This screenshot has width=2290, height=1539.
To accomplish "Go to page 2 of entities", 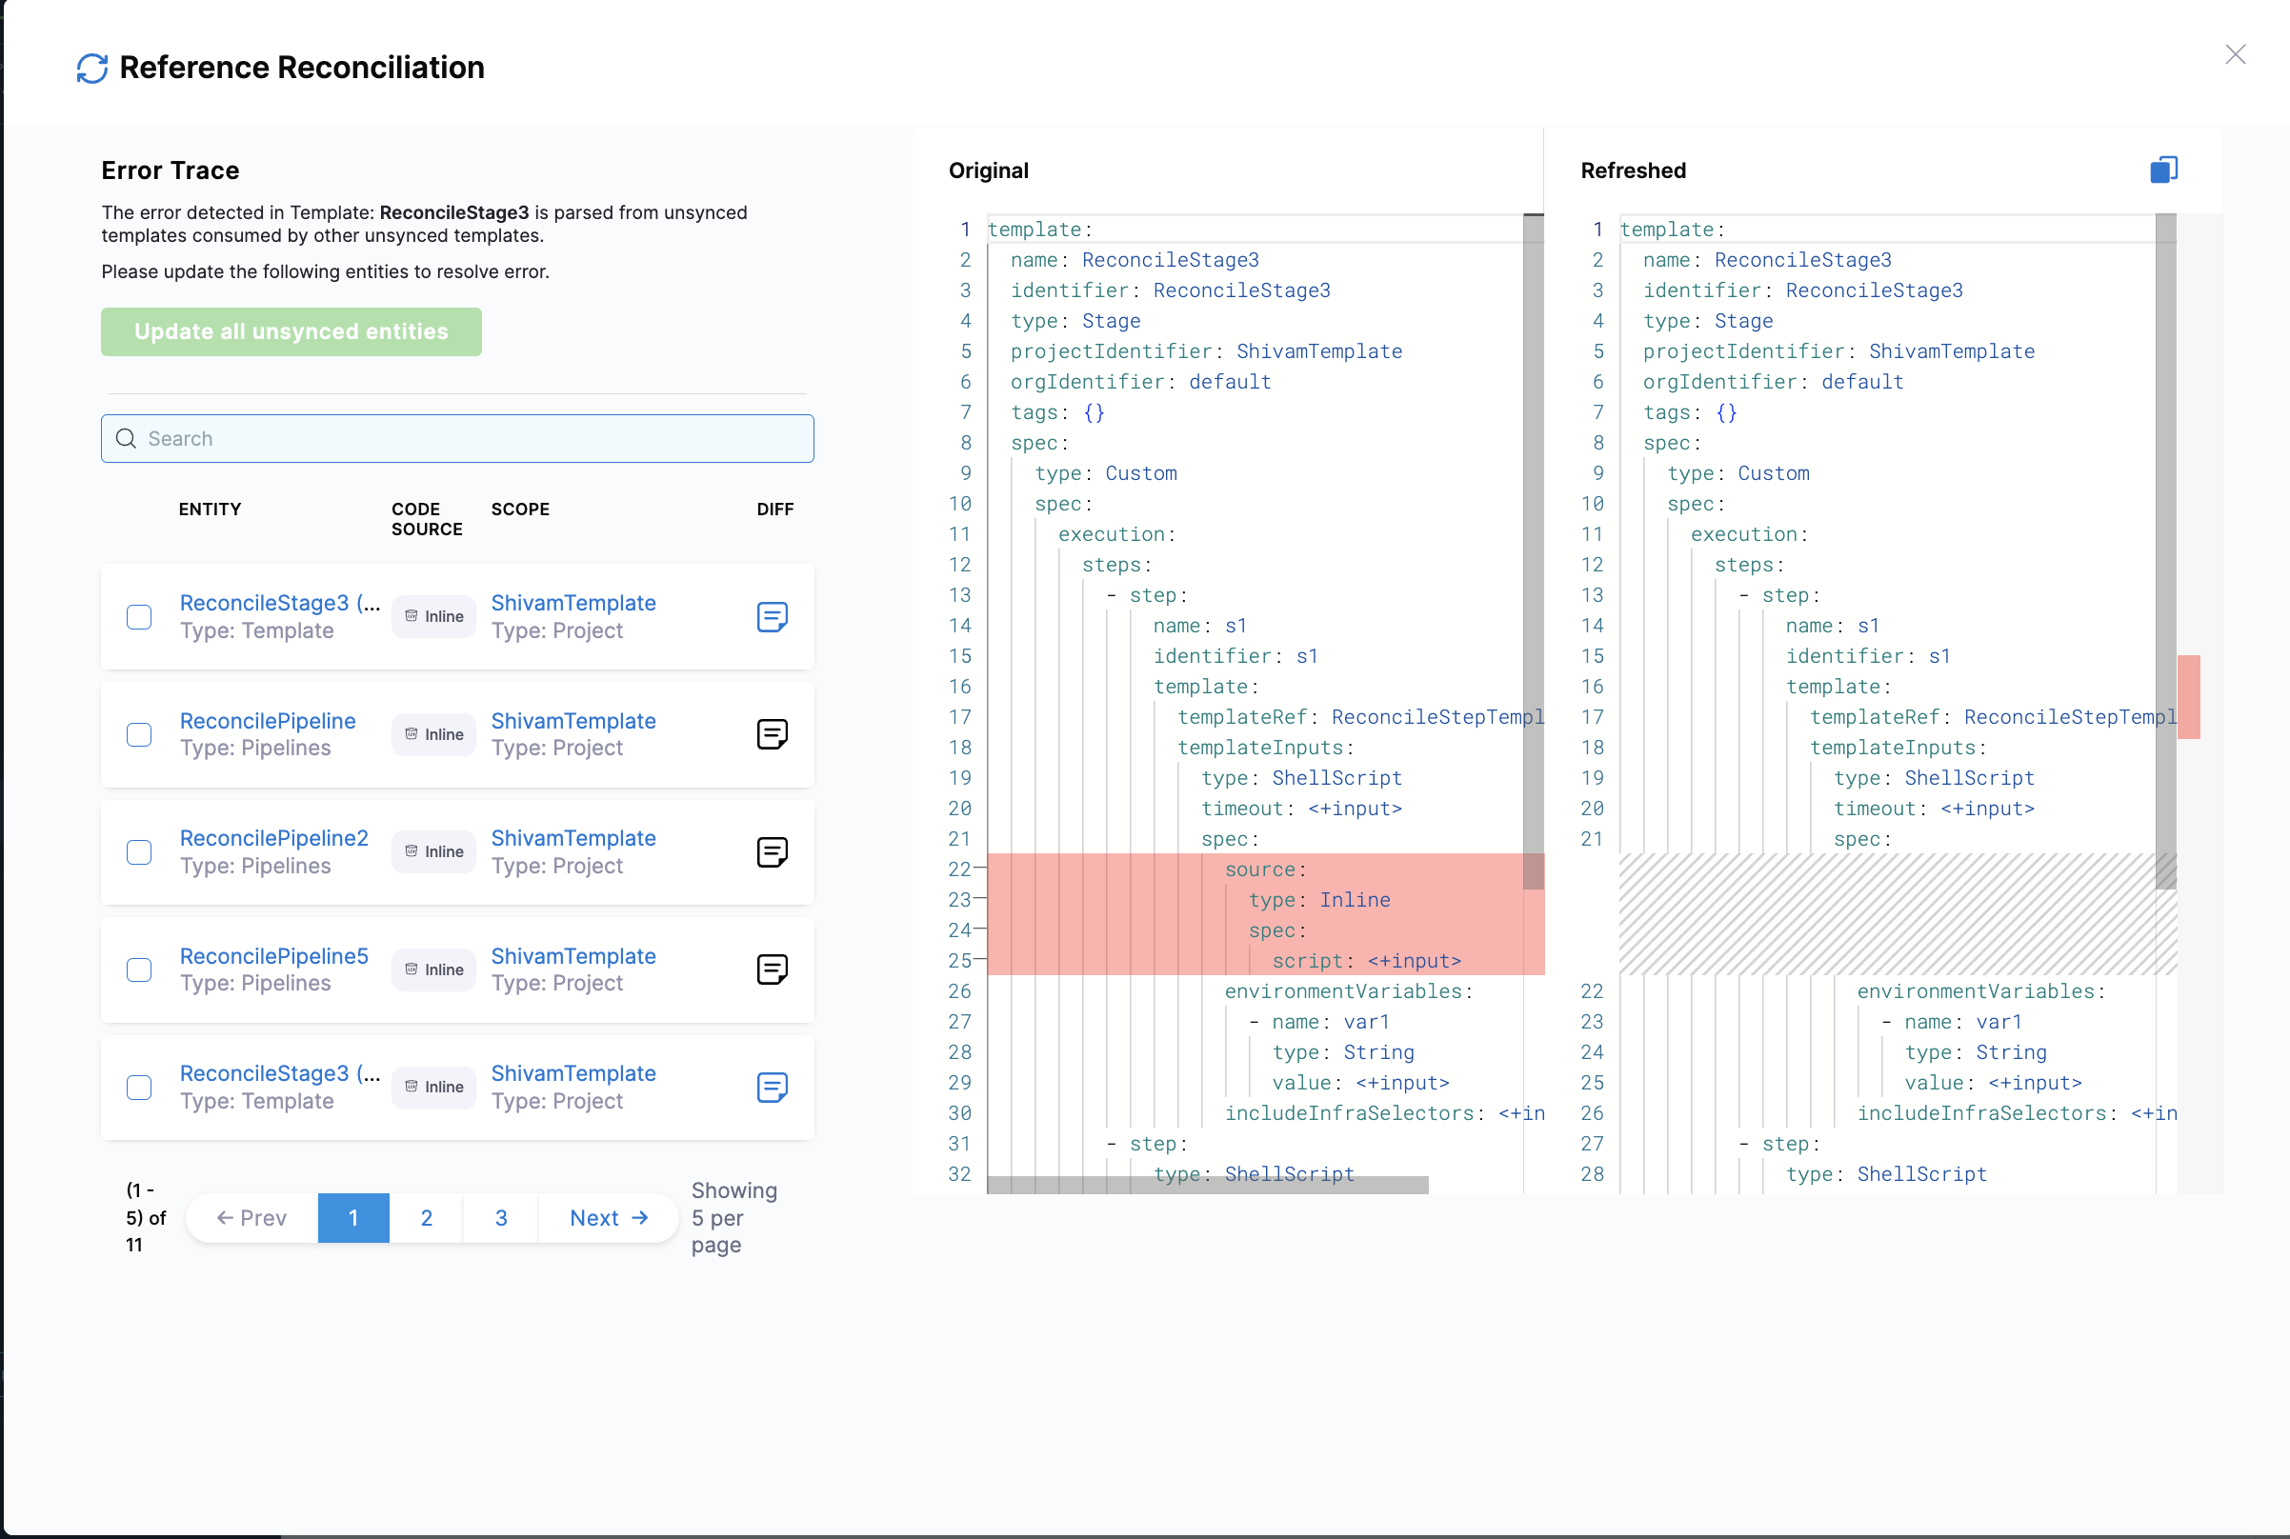I will coord(426,1218).
